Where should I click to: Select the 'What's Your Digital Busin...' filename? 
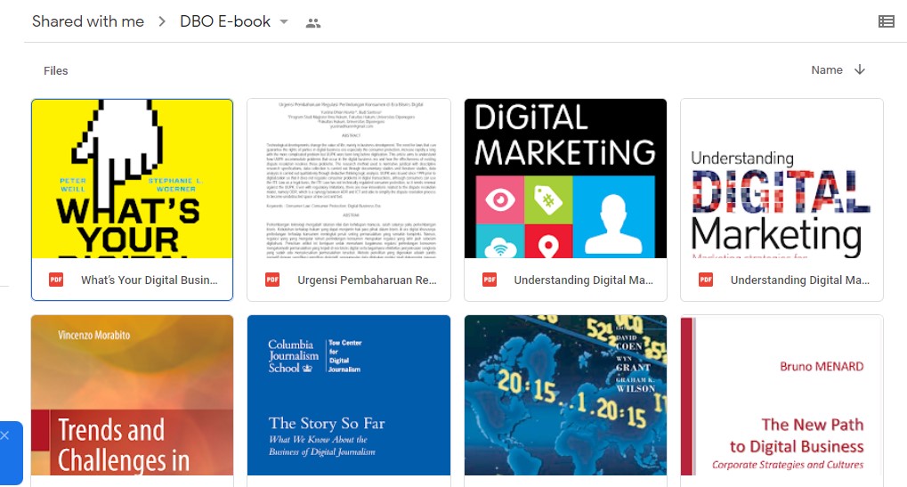(150, 280)
